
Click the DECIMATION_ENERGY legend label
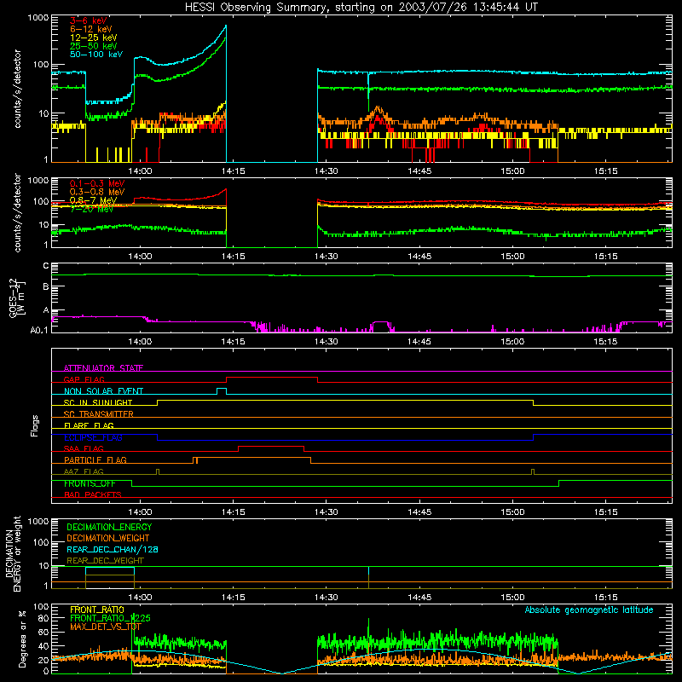(109, 527)
